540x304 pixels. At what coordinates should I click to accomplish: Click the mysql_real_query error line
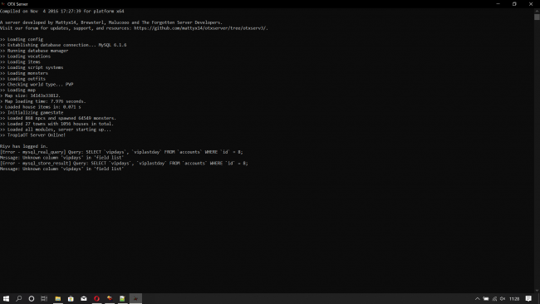pos(121,152)
